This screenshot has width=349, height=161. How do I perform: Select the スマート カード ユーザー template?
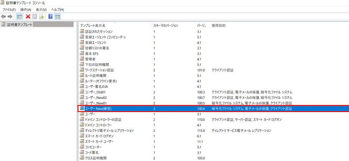click(99, 142)
